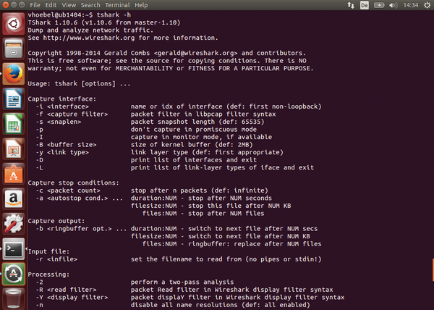Open the Help menu

click(141, 5)
